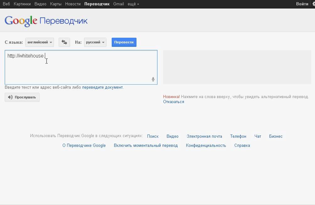Open Gmail from the top bar
Viewport: 315px width, 205px height.
click(x=119, y=4)
